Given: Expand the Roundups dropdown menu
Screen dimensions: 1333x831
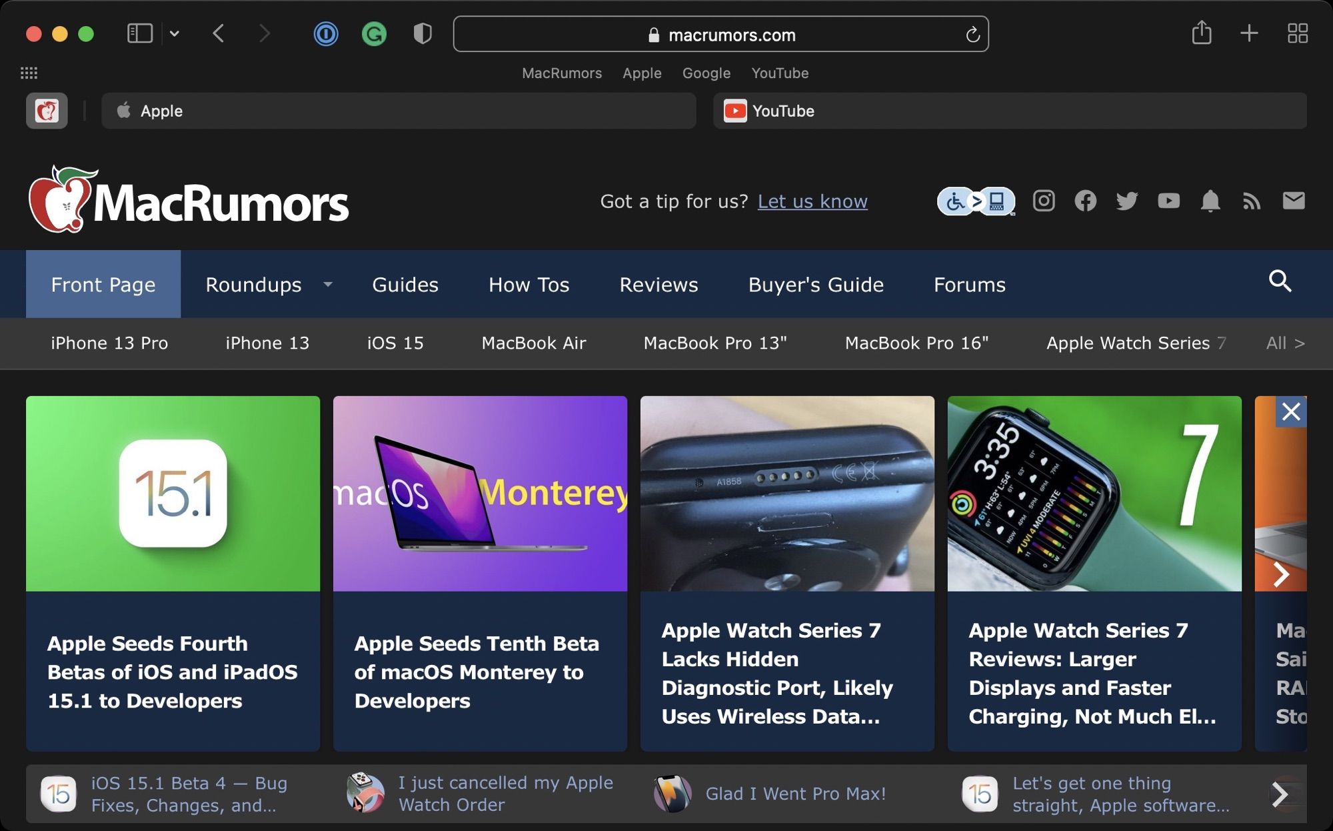Looking at the screenshot, I should [330, 284].
